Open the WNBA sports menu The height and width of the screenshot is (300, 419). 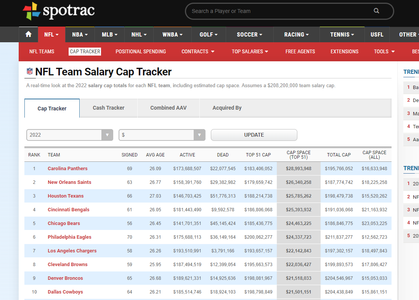coord(172,34)
